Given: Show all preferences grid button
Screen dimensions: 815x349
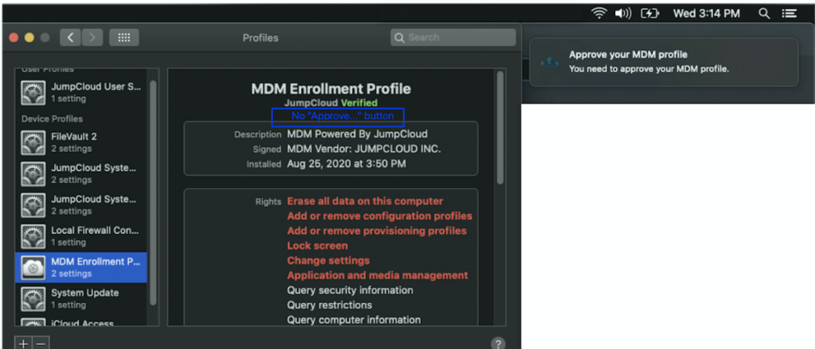Looking at the screenshot, I should click(x=123, y=37).
